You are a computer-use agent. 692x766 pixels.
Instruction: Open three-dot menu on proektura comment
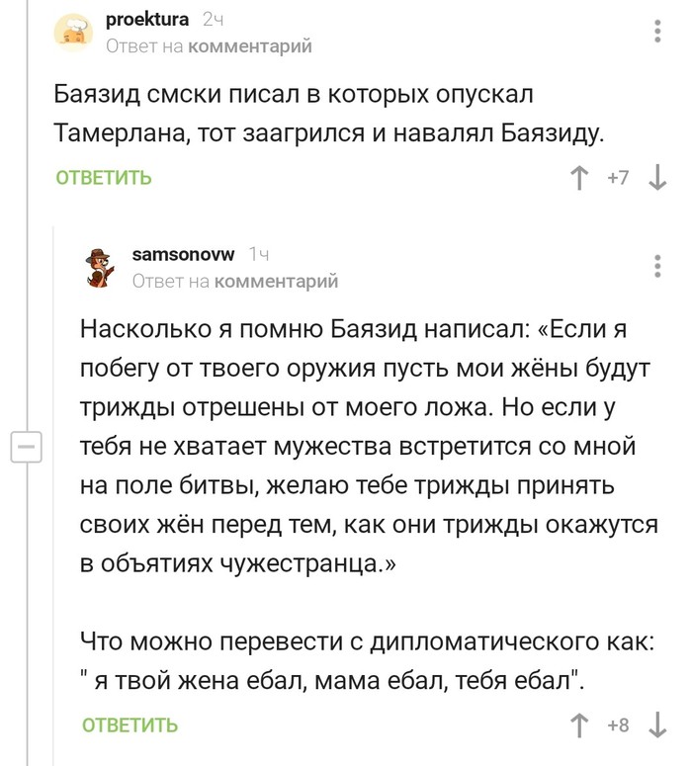pos(658,31)
